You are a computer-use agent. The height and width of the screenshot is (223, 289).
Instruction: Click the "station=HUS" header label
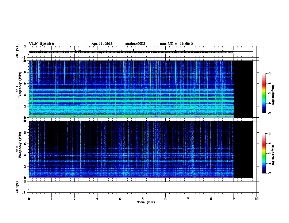pyautogui.click(x=135, y=44)
